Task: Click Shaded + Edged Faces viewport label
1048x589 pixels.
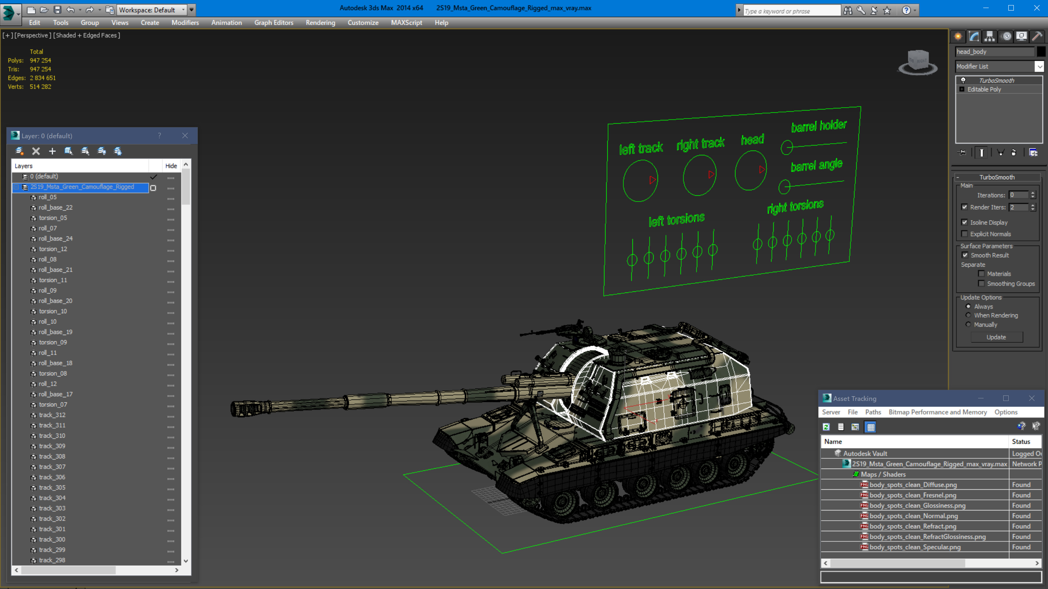Action: (87, 35)
